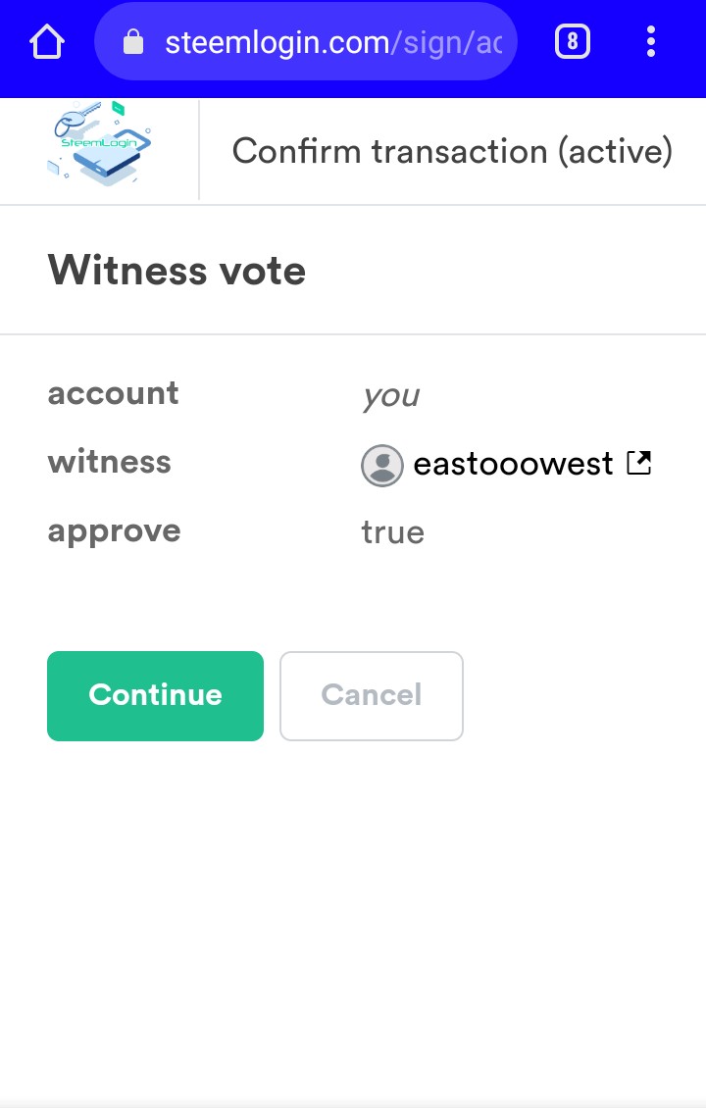Tap the browser home icon
Viewport: 706px width, 1108px height.
(47, 42)
